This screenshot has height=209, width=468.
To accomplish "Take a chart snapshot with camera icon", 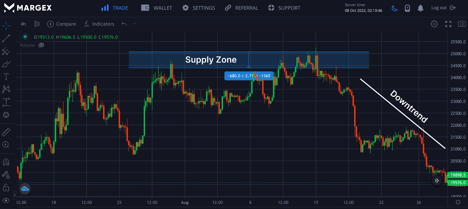I will pyautogui.click(x=462, y=24).
